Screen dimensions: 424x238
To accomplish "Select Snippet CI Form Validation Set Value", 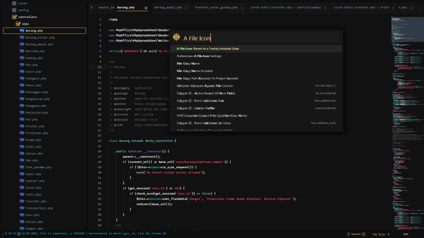I will 256,123.
